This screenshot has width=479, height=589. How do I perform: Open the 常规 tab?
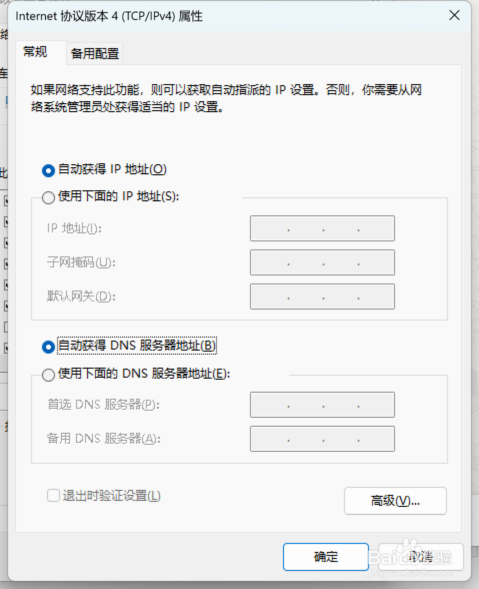pyautogui.click(x=35, y=52)
